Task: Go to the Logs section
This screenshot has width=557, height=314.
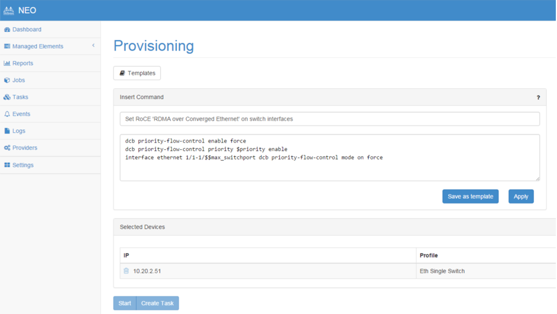Action: pyautogui.click(x=19, y=131)
